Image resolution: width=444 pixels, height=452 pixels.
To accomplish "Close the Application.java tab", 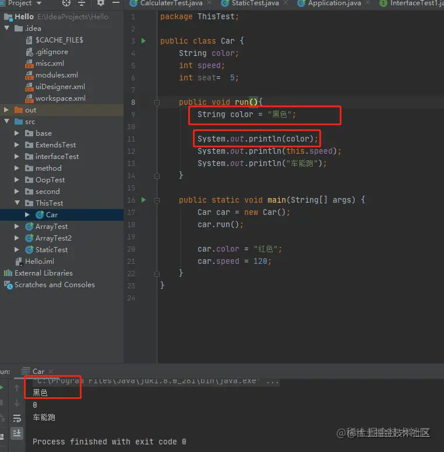I will click(x=368, y=3).
